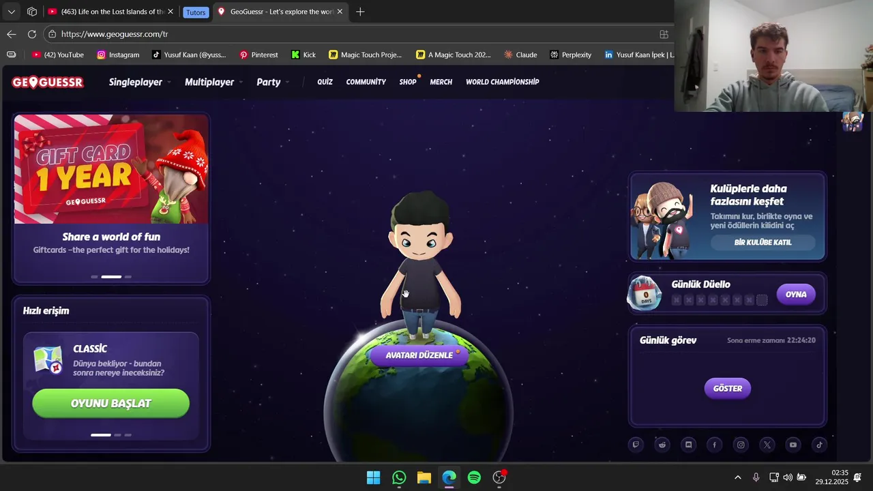Screen dimensions: 873x491
Task: Click the OYNA button for Günlük Düello
Action: (796, 295)
